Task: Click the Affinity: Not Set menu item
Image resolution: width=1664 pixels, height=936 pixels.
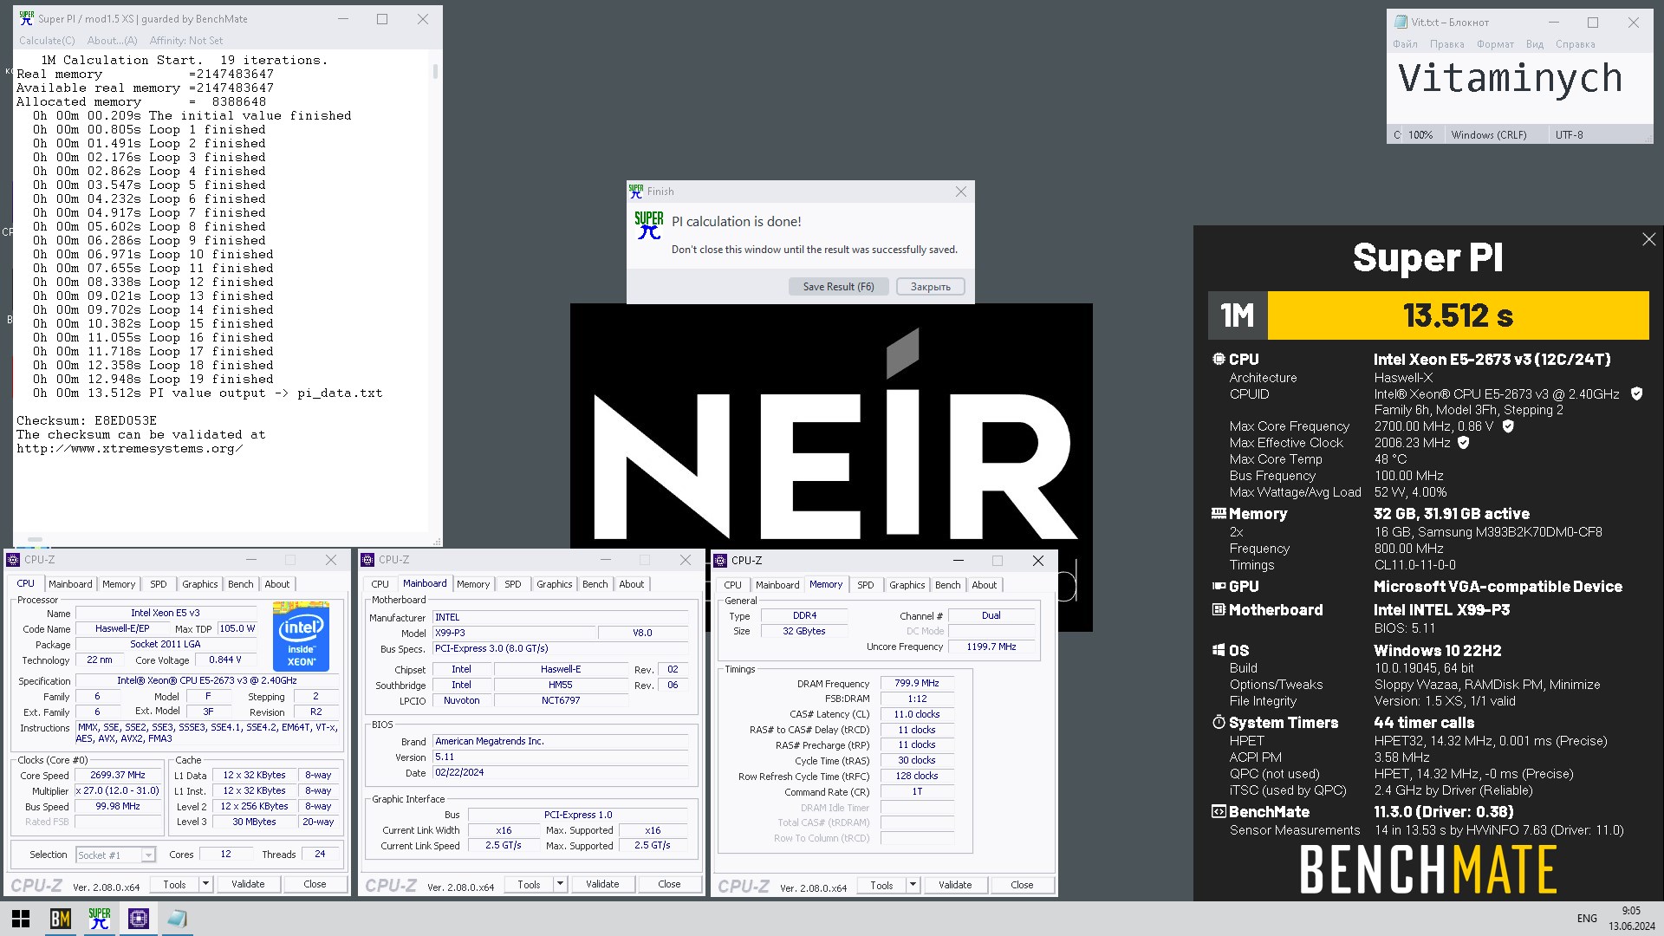Action: [185, 41]
